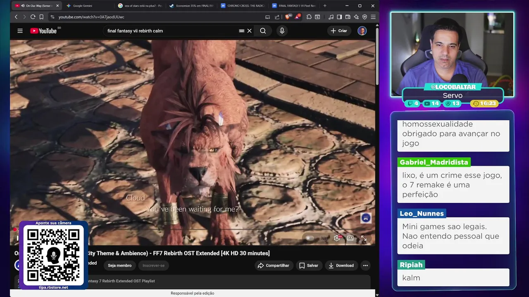Open the browser main menu hamburger icon
The image size is (529, 297).
pos(373,17)
